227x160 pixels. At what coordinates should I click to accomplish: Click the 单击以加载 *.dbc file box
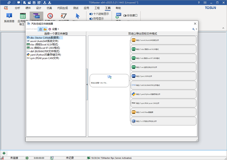(x=109, y=80)
